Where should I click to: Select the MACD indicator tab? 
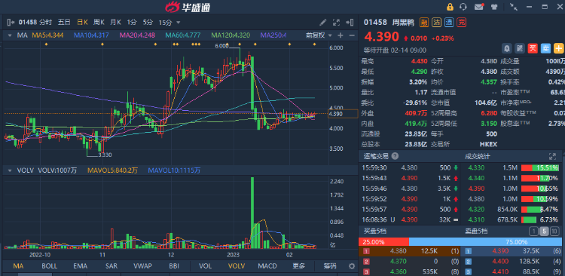pos(267,266)
